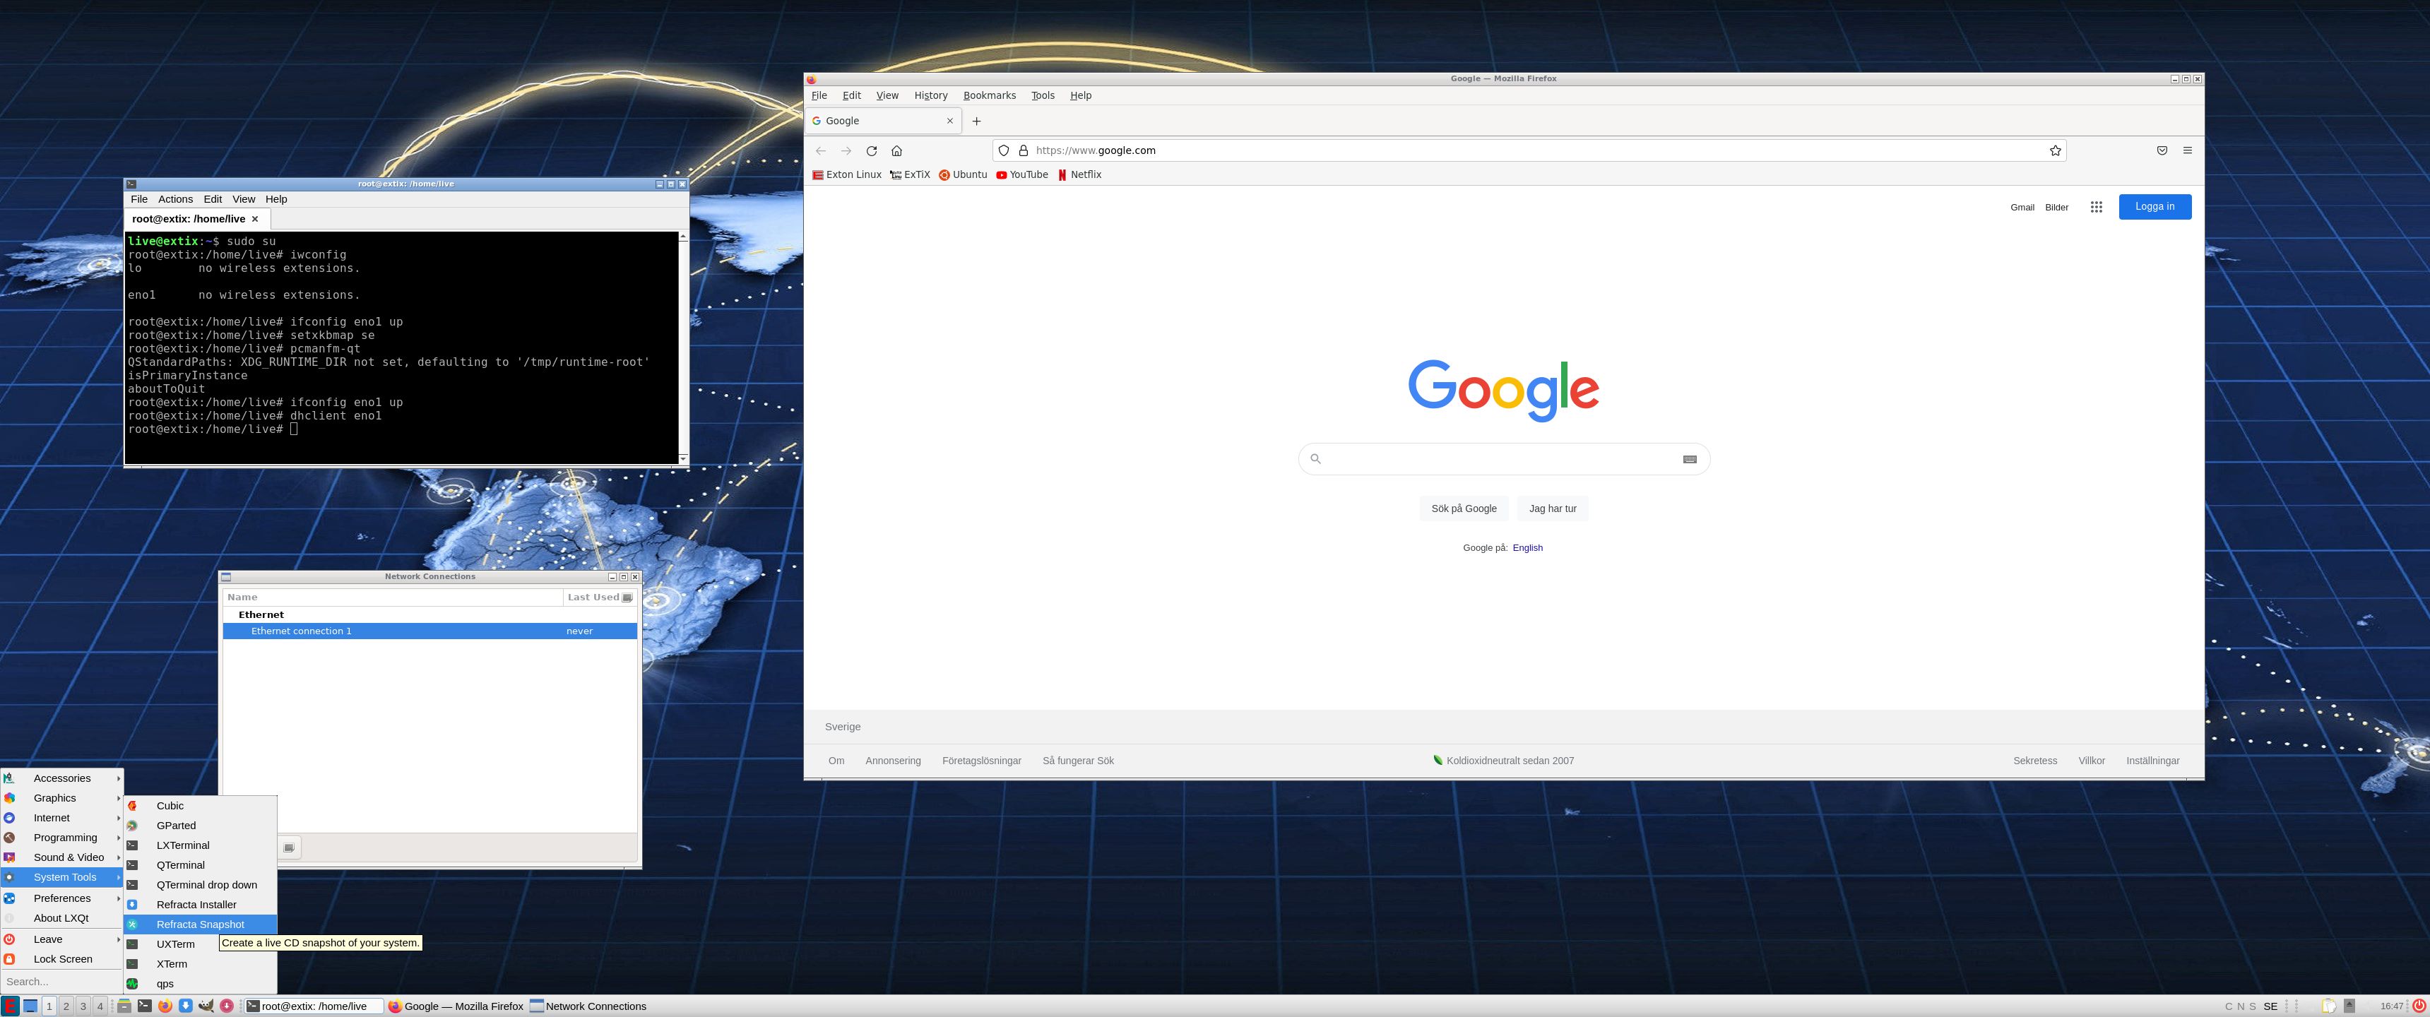Click the SE keyboard layout indicator

click(x=2270, y=1006)
